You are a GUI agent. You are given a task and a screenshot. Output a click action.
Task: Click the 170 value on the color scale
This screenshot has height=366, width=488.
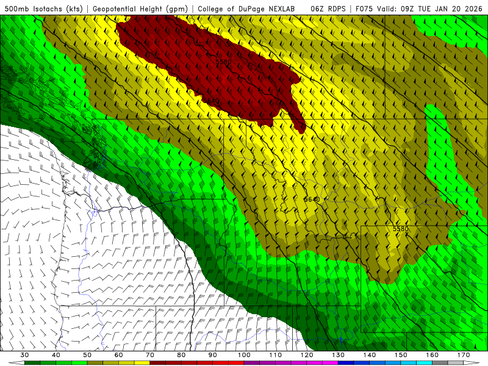[x=464, y=355]
